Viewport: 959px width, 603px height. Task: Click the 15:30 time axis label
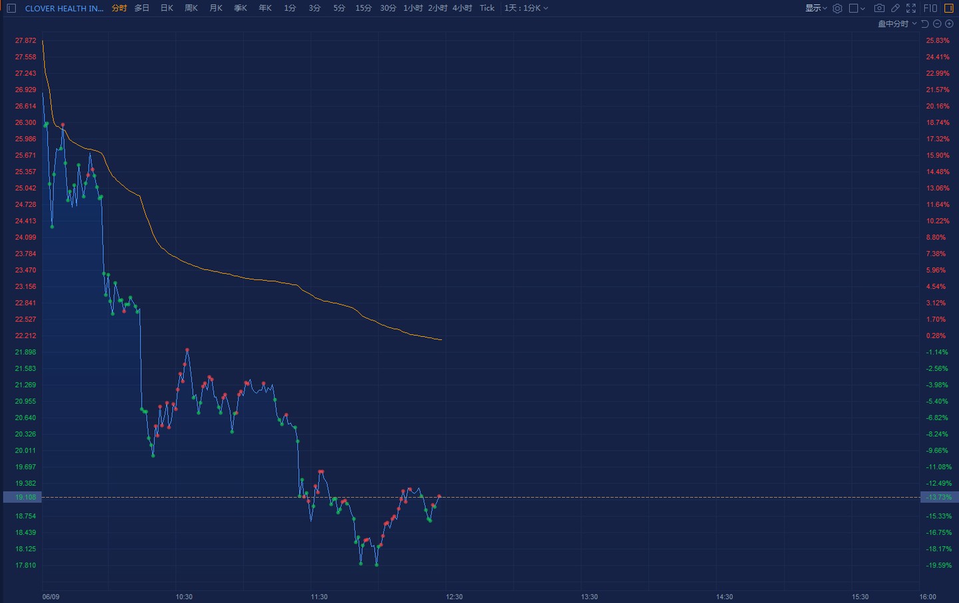(x=860, y=596)
